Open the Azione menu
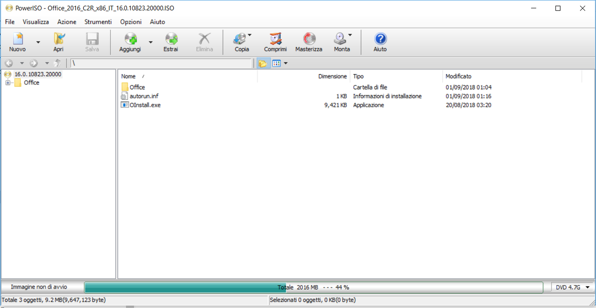 (67, 22)
